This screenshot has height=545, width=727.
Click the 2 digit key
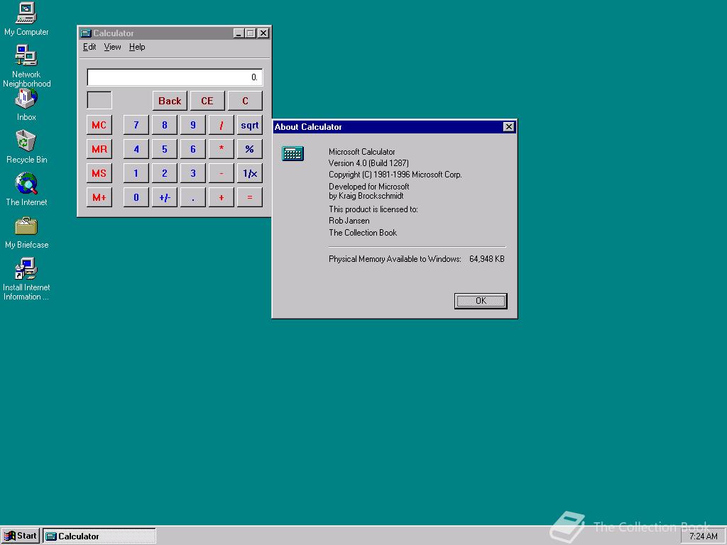tap(165, 173)
